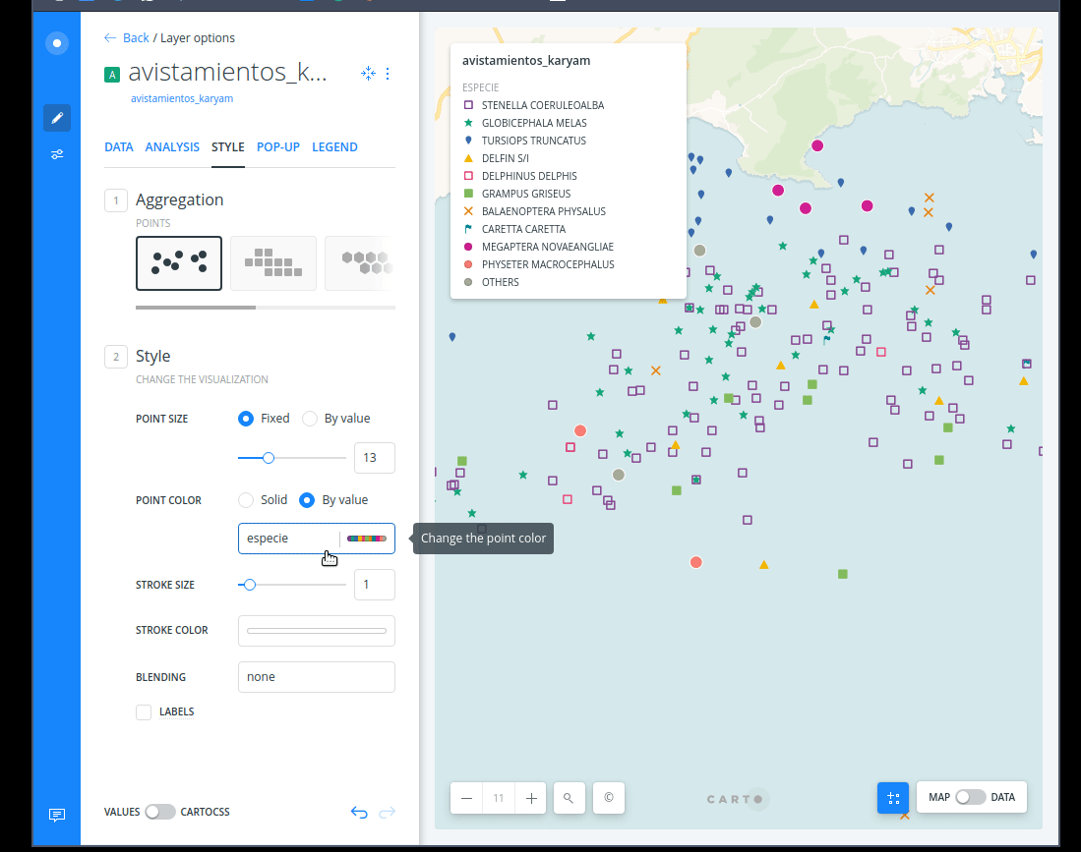Switch to the ANALYSIS tab
This screenshot has height=852, width=1081.
click(172, 146)
